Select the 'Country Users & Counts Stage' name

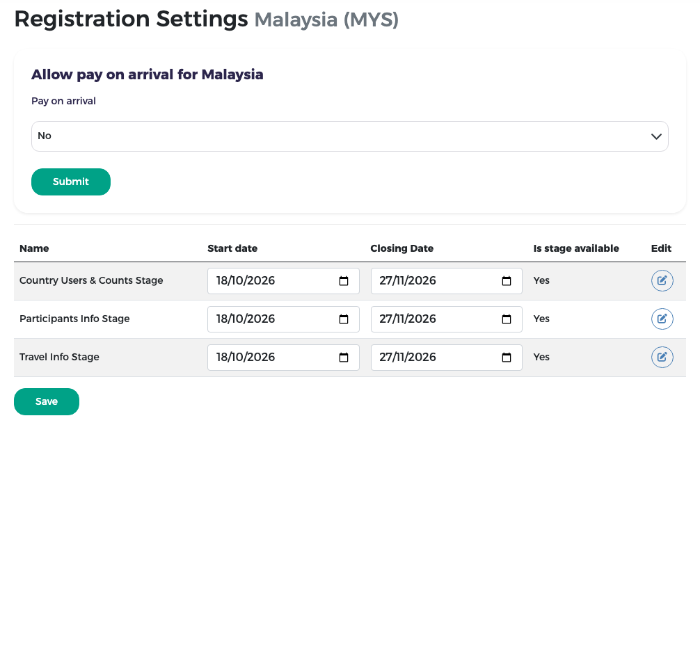point(91,281)
